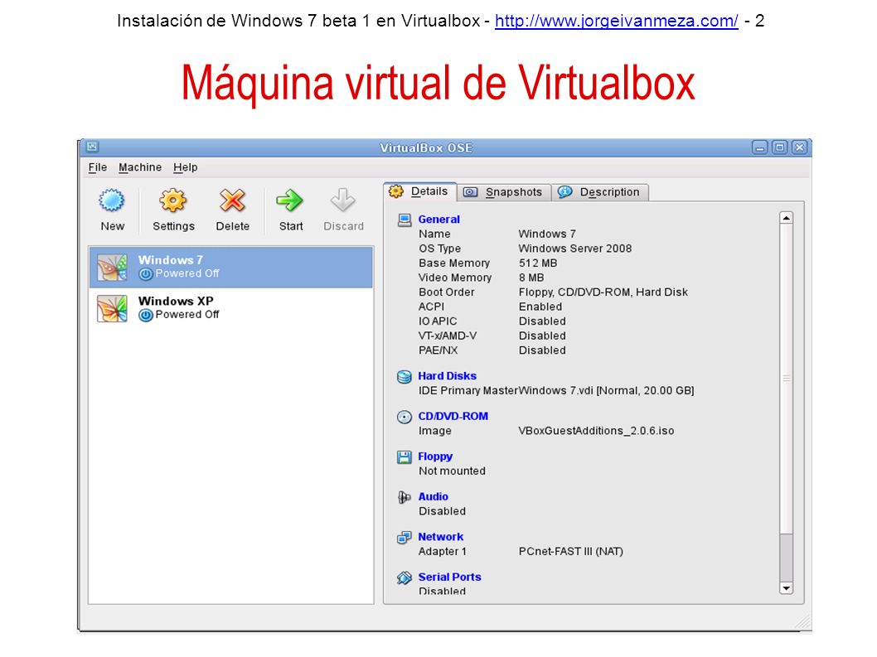Viewport: 877px width, 657px height.
Task: Click Windows XP power state icon
Action: 145,316
